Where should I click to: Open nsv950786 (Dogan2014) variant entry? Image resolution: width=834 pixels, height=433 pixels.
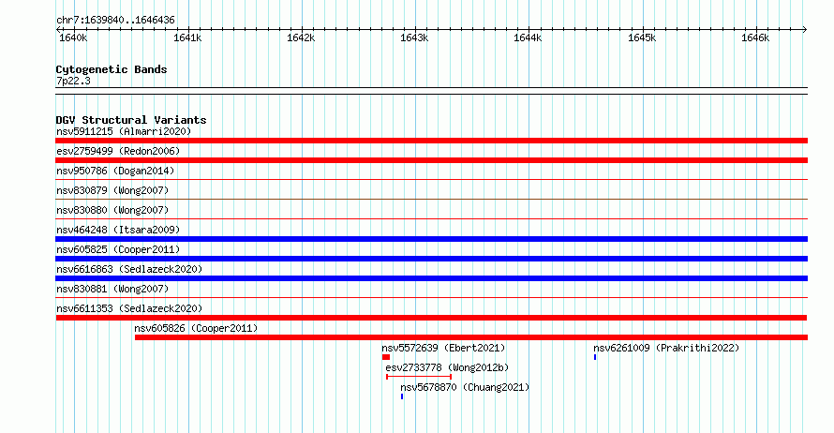[x=115, y=171]
